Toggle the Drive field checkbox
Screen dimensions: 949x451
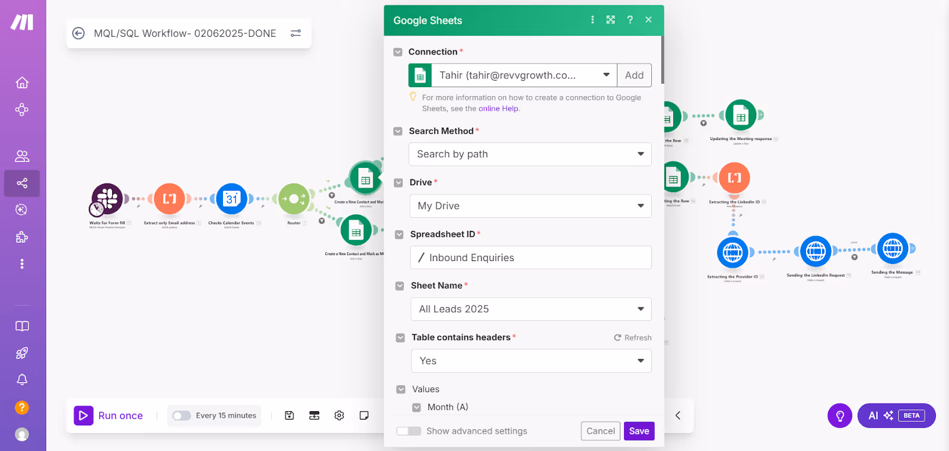pyautogui.click(x=399, y=183)
